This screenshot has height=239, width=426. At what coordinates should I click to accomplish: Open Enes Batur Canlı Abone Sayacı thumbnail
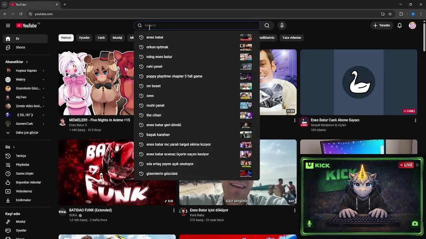coord(358,82)
